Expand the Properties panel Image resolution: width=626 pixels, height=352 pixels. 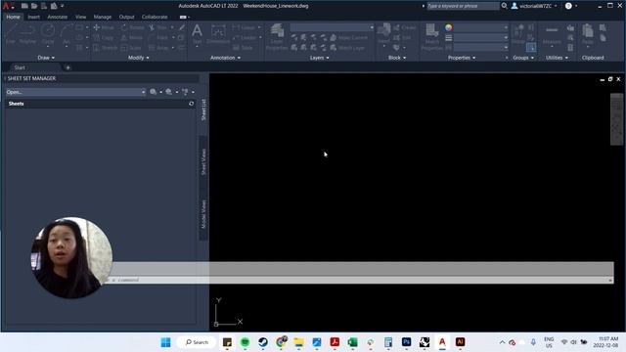(462, 58)
